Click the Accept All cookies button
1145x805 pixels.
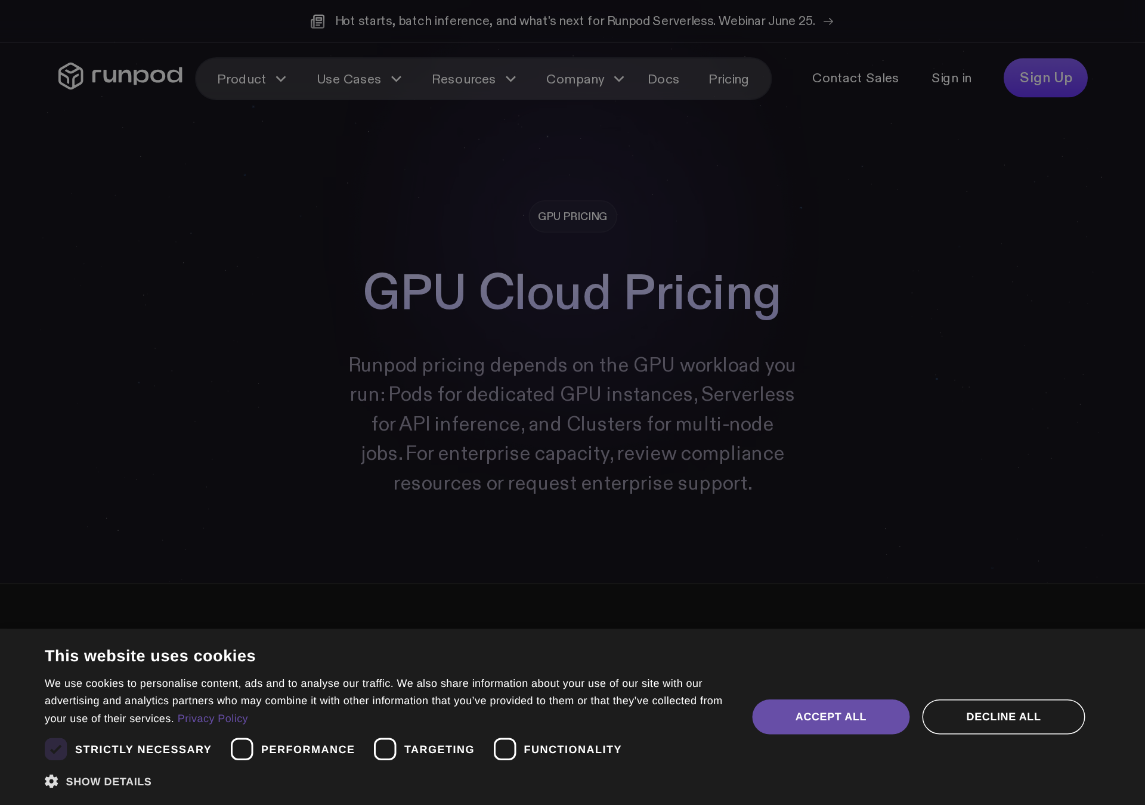(831, 717)
